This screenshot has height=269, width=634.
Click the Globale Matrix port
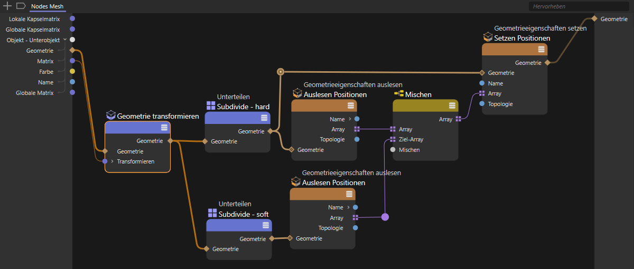[x=72, y=92]
